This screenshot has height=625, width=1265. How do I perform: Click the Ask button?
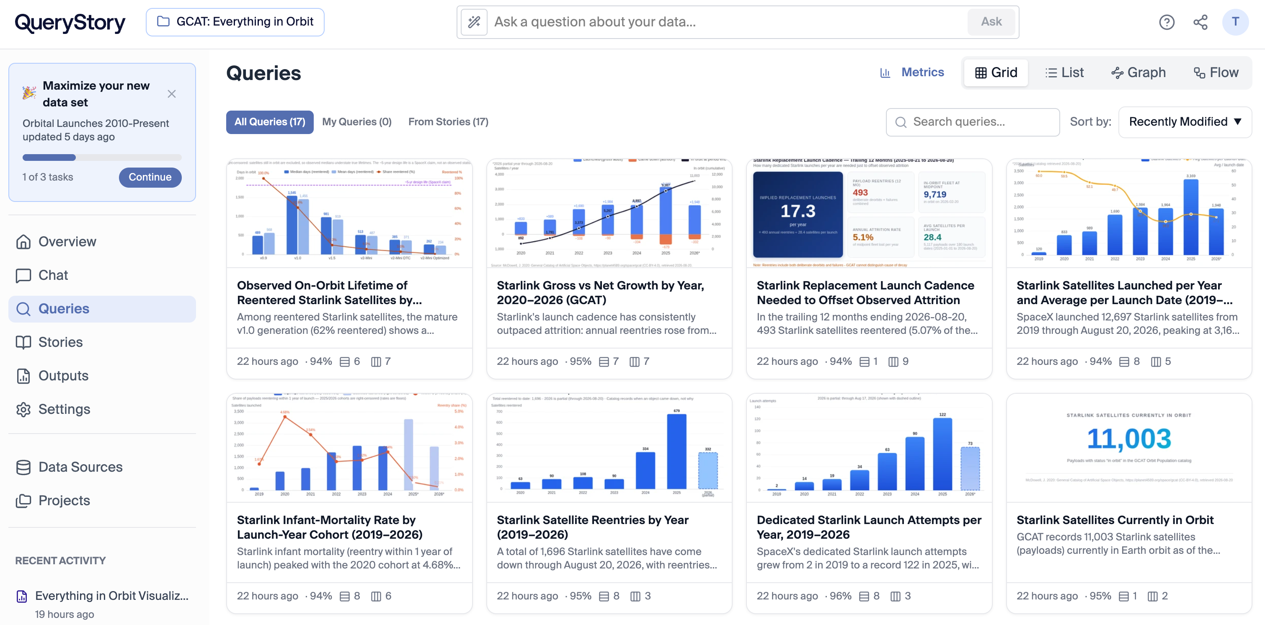tap(991, 22)
